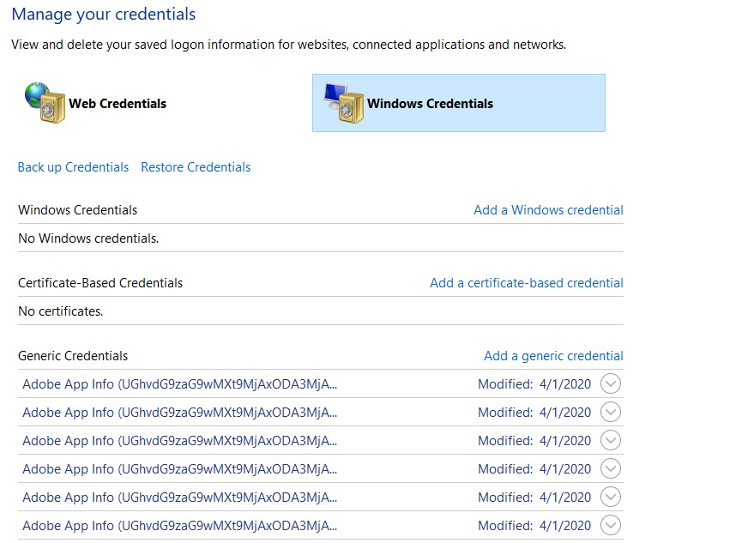This screenshot has height=543, width=748.
Task: Click the Web Credentials globe vault icon
Action: (x=45, y=103)
